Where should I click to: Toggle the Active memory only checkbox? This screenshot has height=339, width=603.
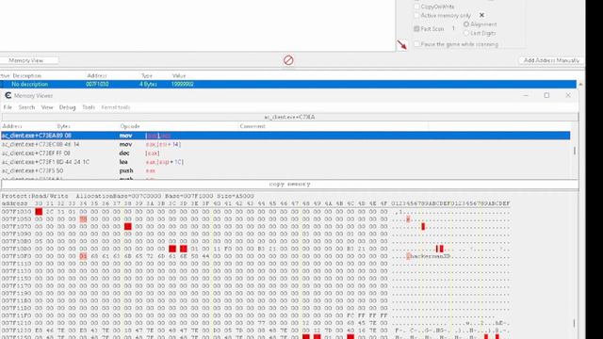coord(416,15)
